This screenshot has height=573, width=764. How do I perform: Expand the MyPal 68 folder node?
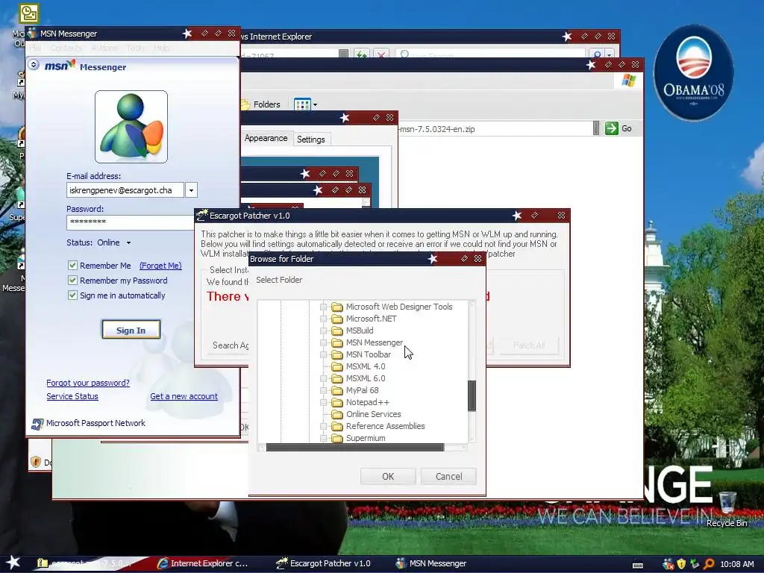point(323,390)
